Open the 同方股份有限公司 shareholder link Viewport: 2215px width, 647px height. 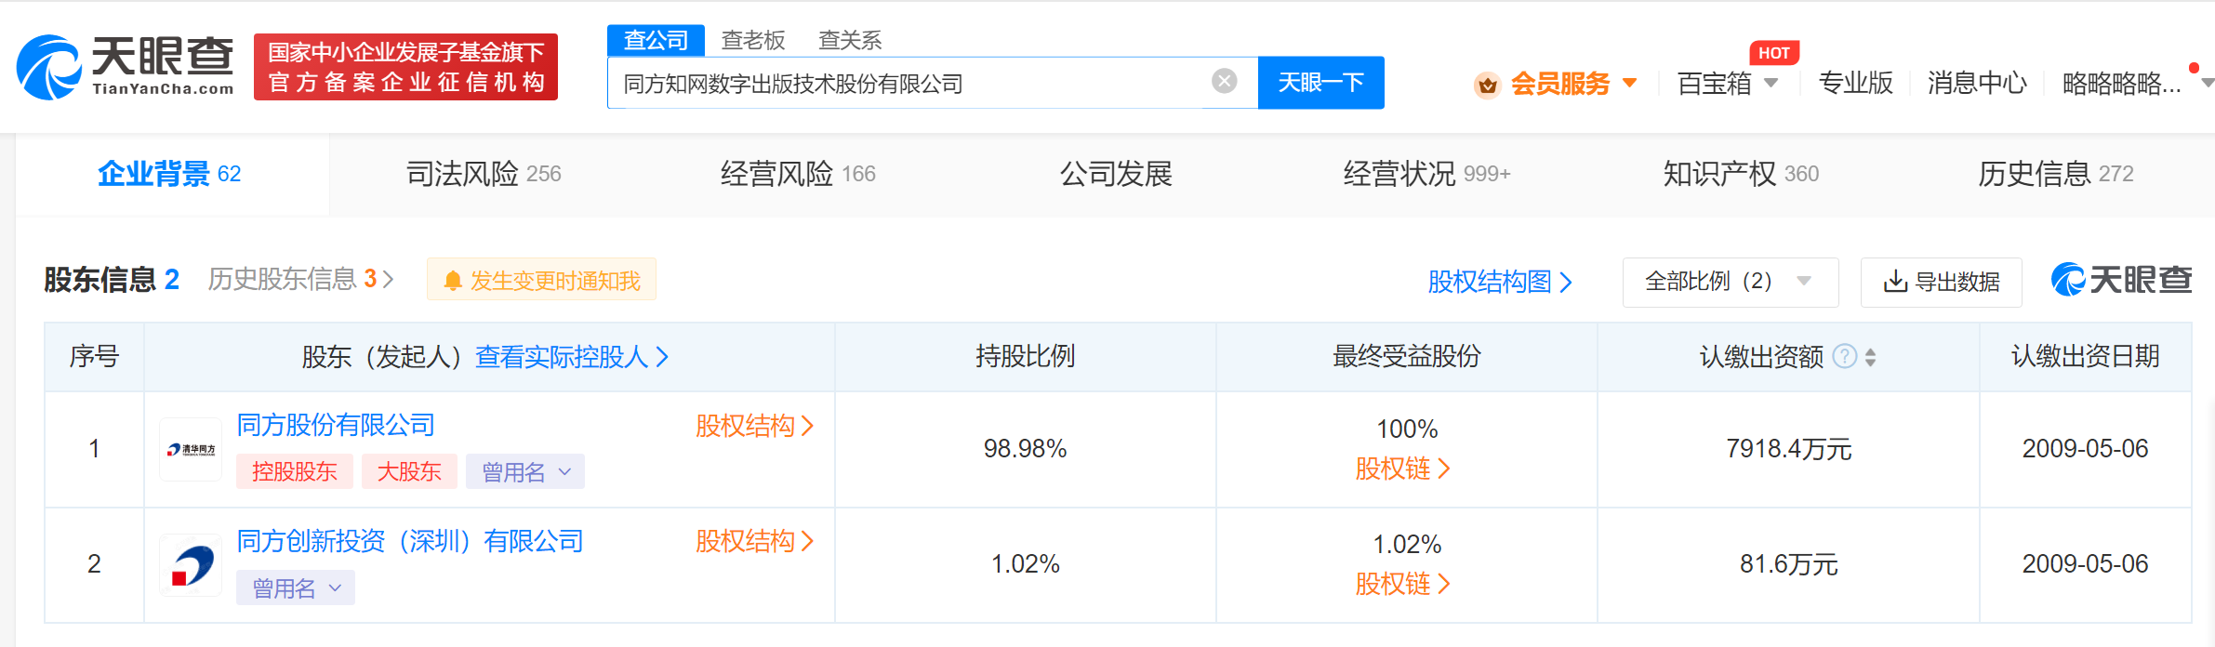tap(336, 425)
